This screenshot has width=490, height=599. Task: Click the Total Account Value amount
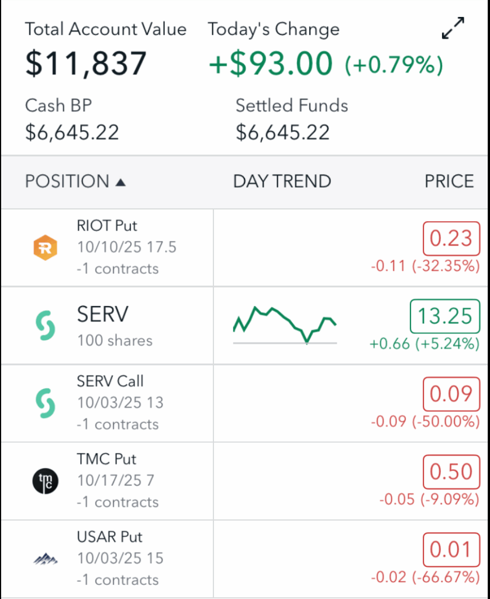[85, 63]
